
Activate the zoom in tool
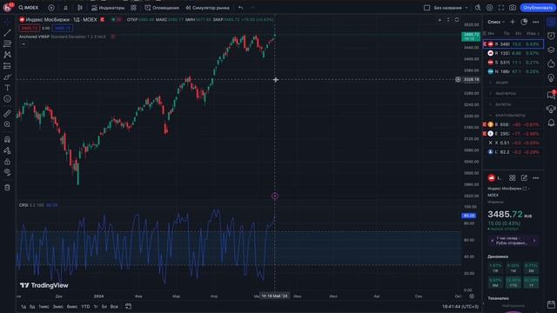pyautogui.click(x=7, y=124)
